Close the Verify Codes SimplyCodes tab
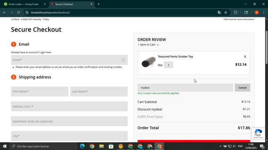This screenshot has width=268, height=150. click(45, 4)
